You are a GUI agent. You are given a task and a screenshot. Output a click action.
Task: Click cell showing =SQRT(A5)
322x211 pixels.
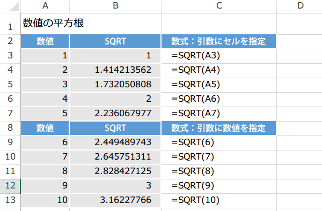click(218, 85)
